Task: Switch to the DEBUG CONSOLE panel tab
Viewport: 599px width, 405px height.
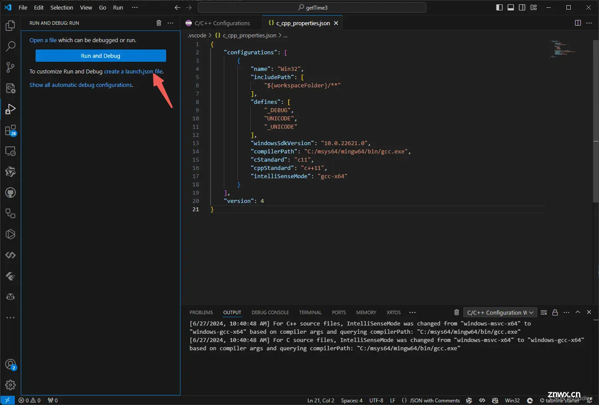Action: (x=270, y=312)
